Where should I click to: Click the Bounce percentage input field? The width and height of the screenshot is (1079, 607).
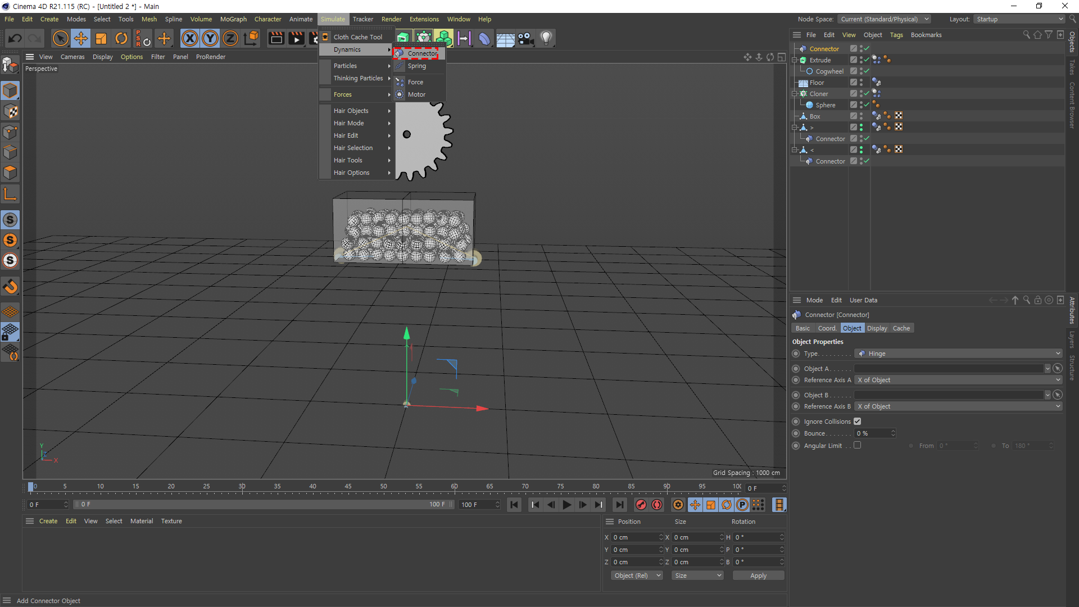point(872,433)
